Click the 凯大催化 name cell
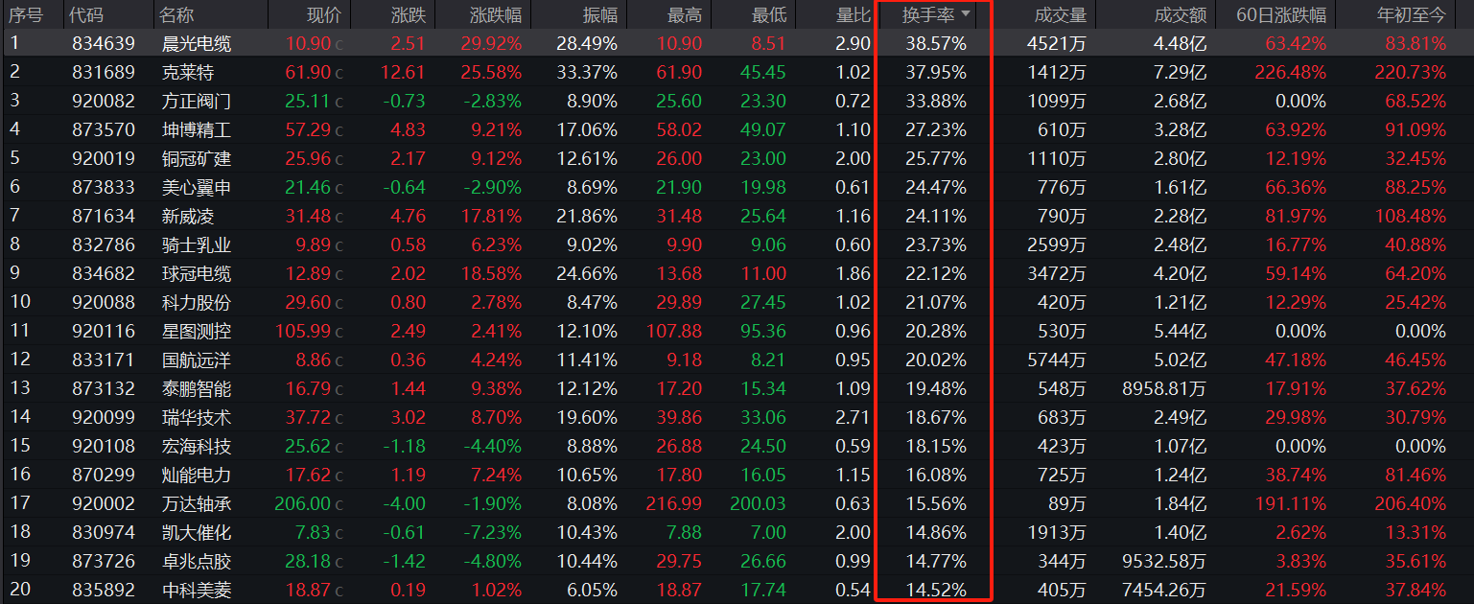The image size is (1474, 604). click(197, 532)
